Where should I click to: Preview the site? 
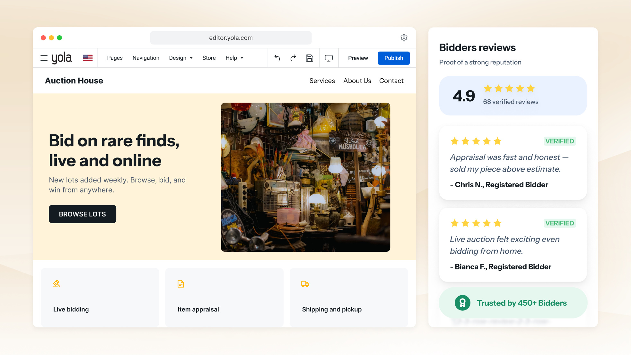358,58
